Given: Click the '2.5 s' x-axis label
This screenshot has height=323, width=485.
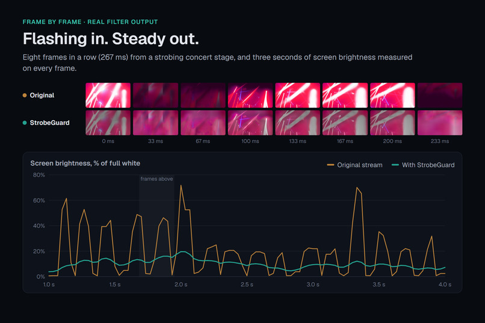Looking at the screenshot, I should 247,285.
